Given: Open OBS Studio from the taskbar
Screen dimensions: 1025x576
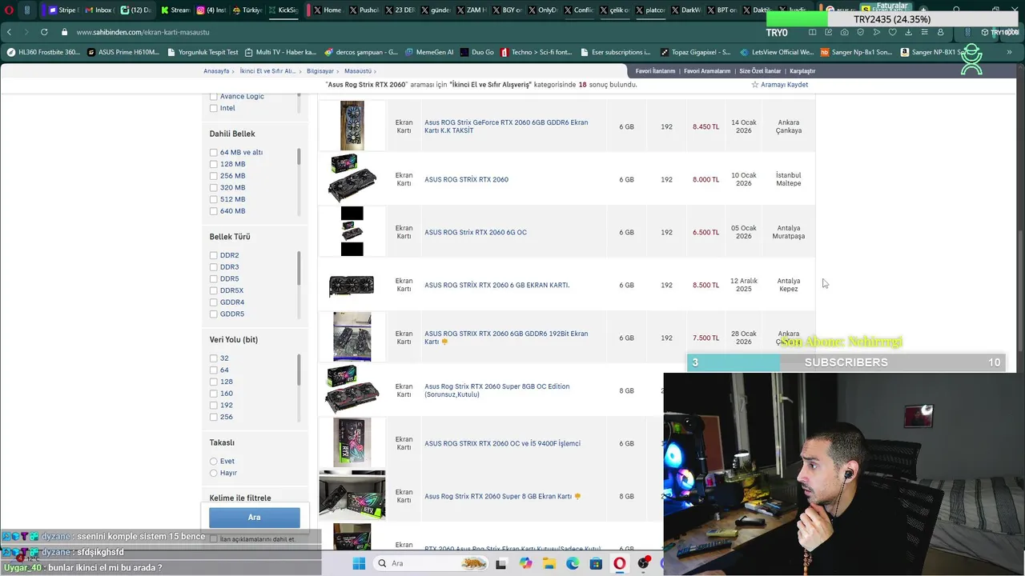Looking at the screenshot, I should pyautogui.click(x=643, y=563).
